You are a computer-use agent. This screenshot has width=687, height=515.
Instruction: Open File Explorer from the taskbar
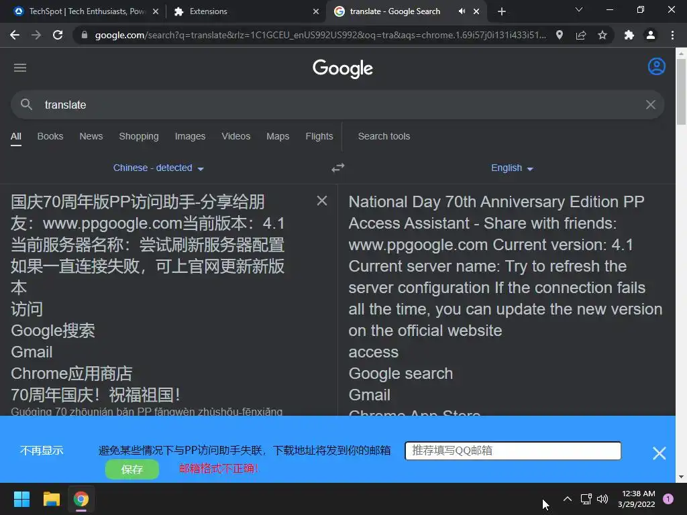(x=51, y=499)
